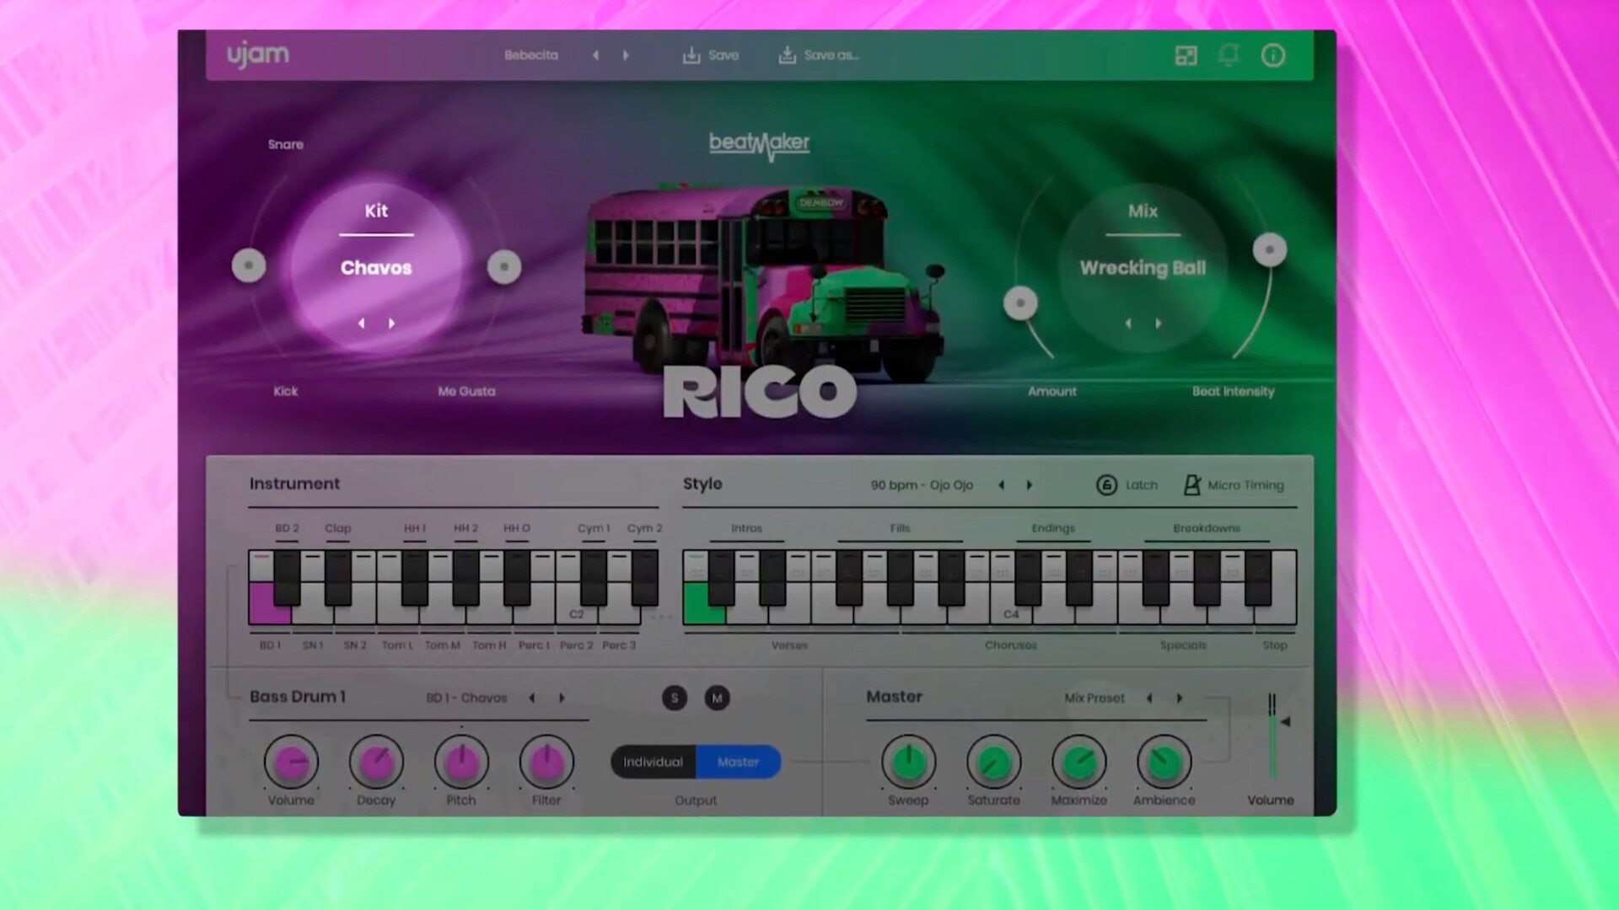
Task: Set output to Master
Action: tap(739, 762)
